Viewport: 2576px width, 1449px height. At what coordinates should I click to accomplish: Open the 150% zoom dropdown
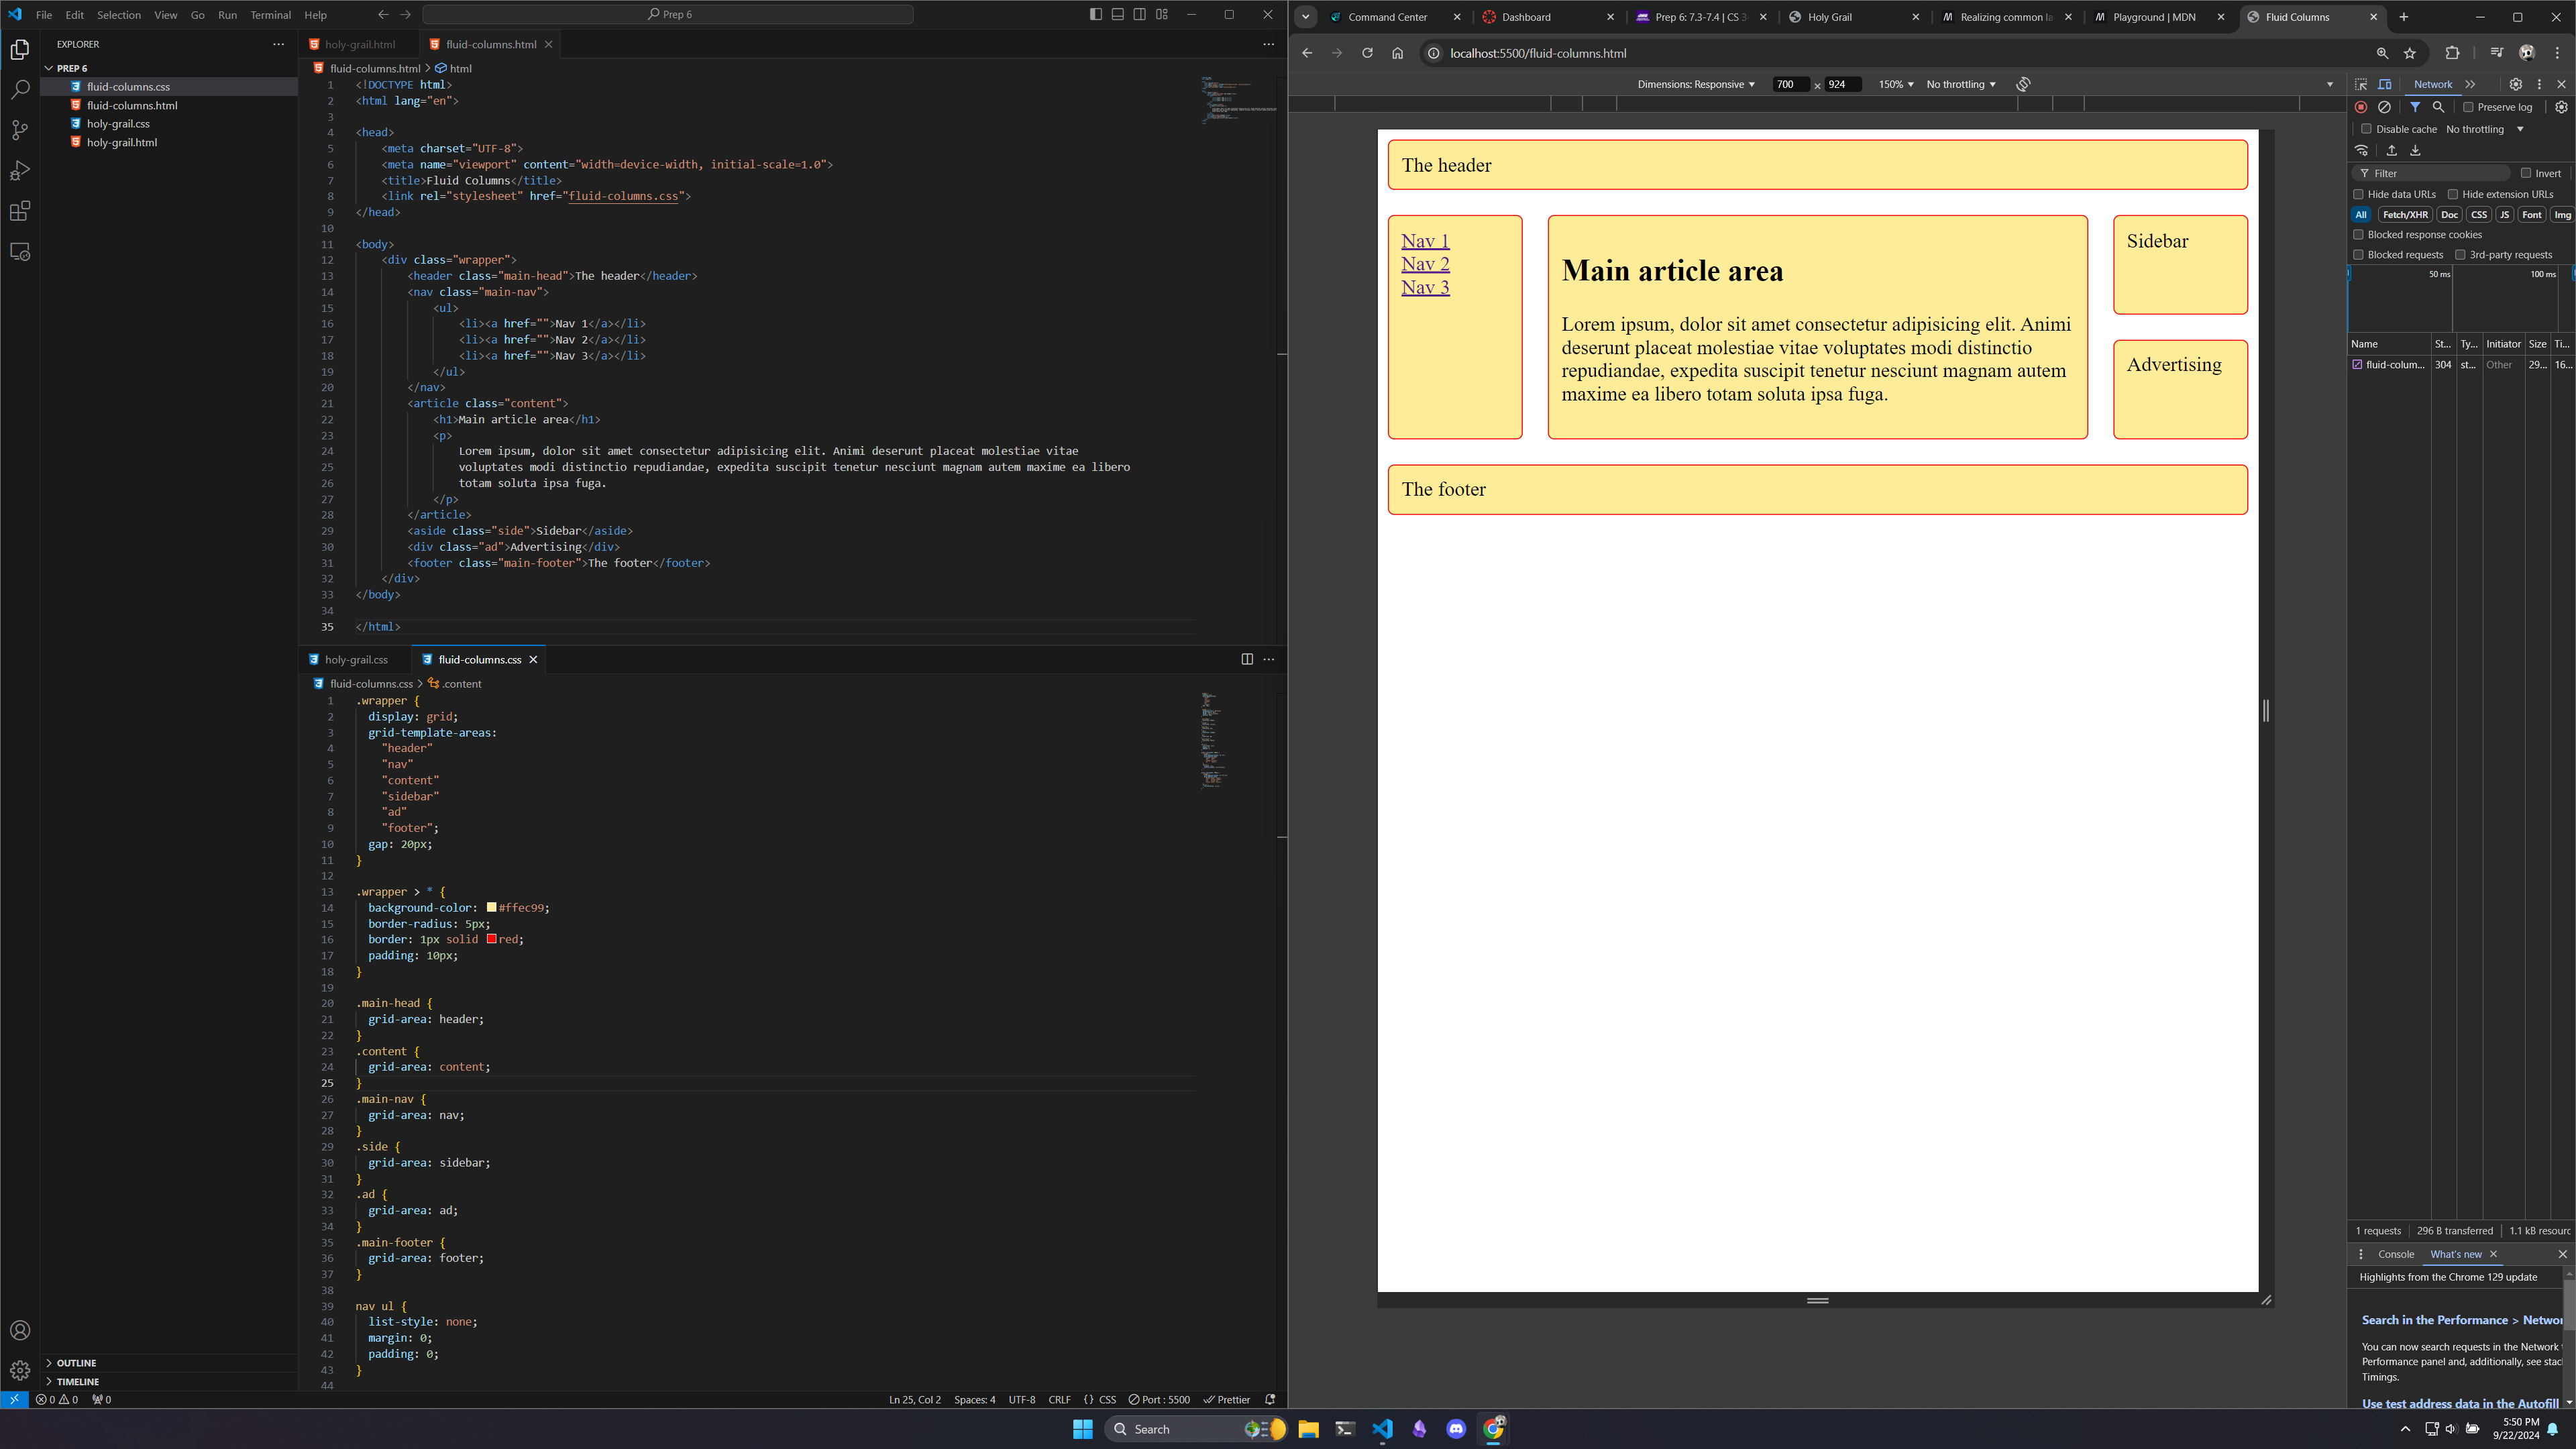(1895, 84)
